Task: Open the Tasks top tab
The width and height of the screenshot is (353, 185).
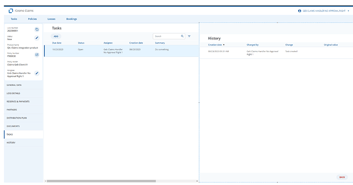Action: coord(14,19)
